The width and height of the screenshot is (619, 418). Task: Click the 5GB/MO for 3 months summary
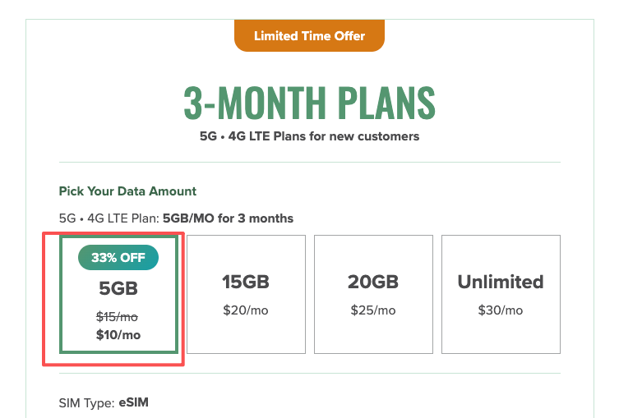[228, 218]
